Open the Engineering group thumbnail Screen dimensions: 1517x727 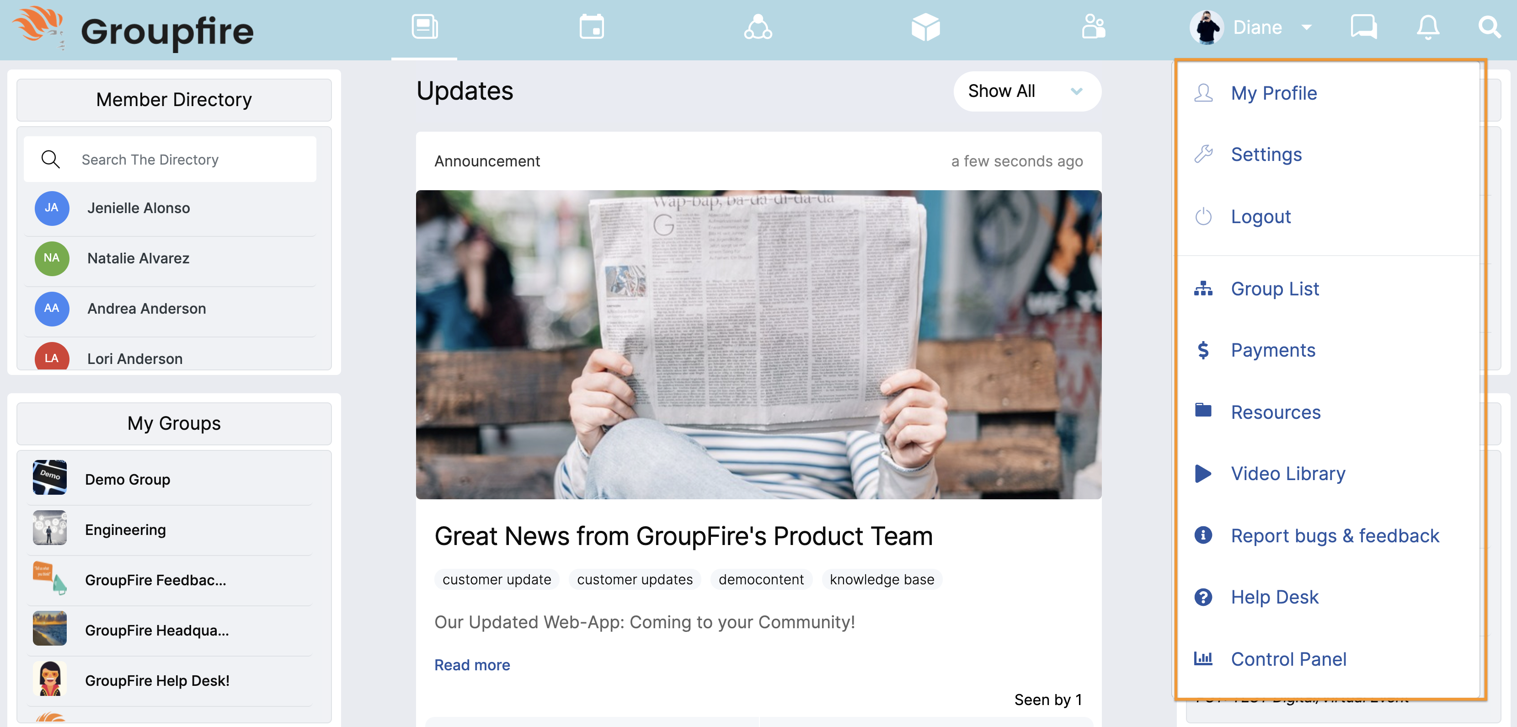tap(49, 527)
